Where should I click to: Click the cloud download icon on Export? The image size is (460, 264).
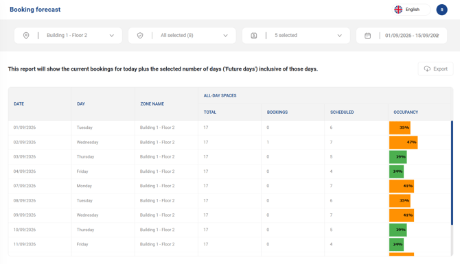click(427, 69)
